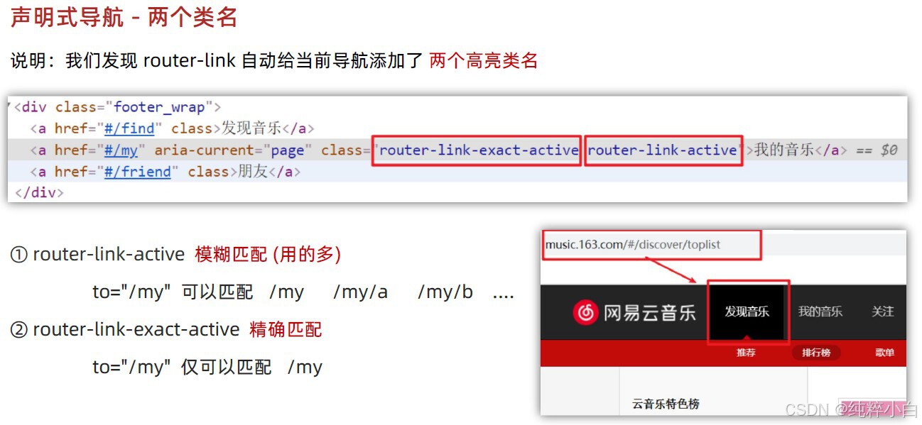Click the /my/b example path
This screenshot has width=922, height=425.
pyautogui.click(x=445, y=292)
